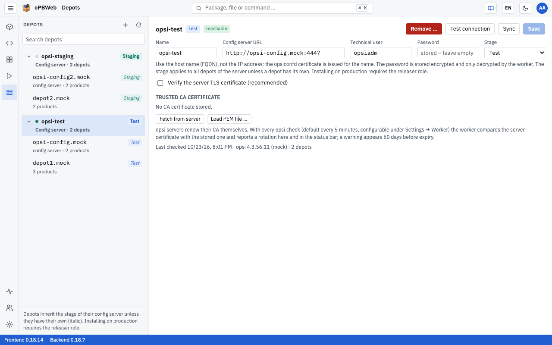This screenshot has height=345, width=552.
Task: Click the Frontend 0.18.14 status text
Action: (24, 340)
